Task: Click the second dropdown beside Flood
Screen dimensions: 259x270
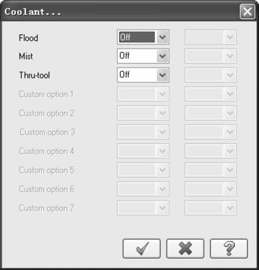Action: [211, 37]
